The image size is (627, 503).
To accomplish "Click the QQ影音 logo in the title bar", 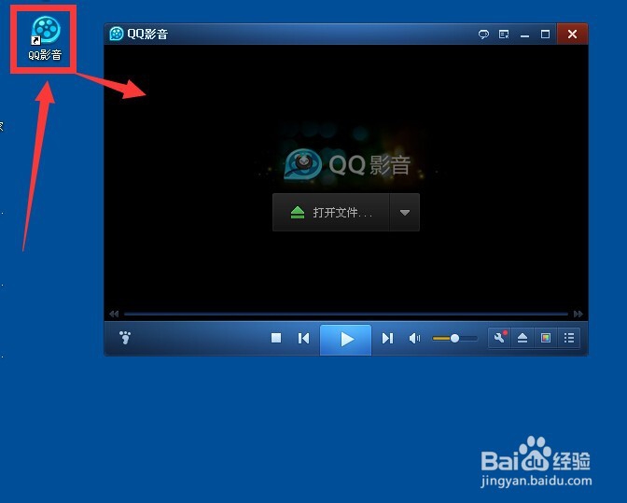I will point(117,34).
